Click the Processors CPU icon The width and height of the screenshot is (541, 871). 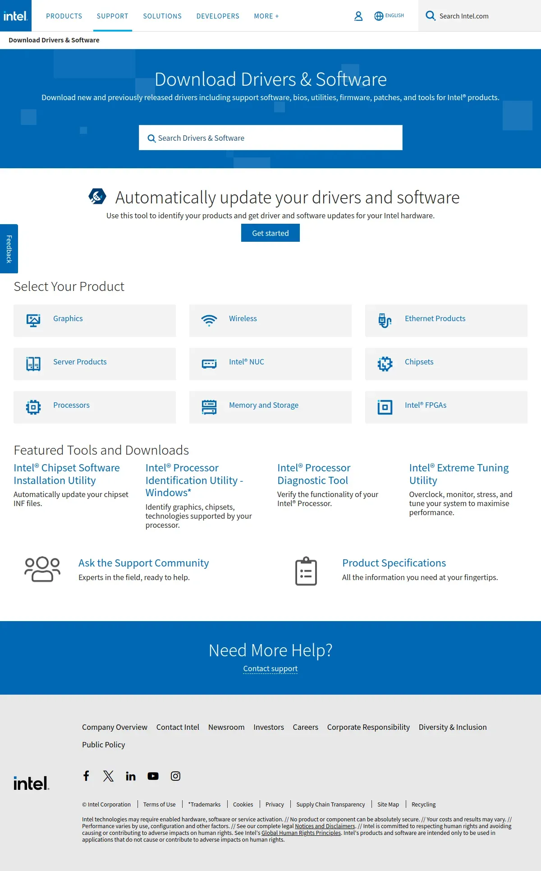pyautogui.click(x=33, y=407)
